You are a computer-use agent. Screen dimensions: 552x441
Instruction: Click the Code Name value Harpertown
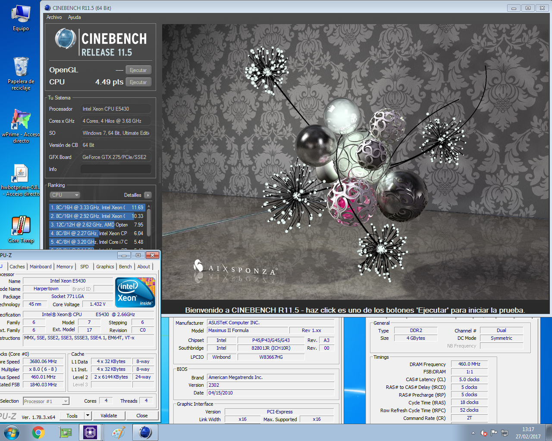[x=46, y=289]
